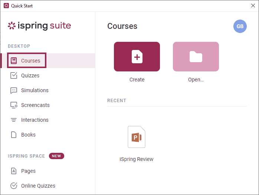The image size is (259, 195).
Task: Select the Courses menu label
Action: coord(30,61)
